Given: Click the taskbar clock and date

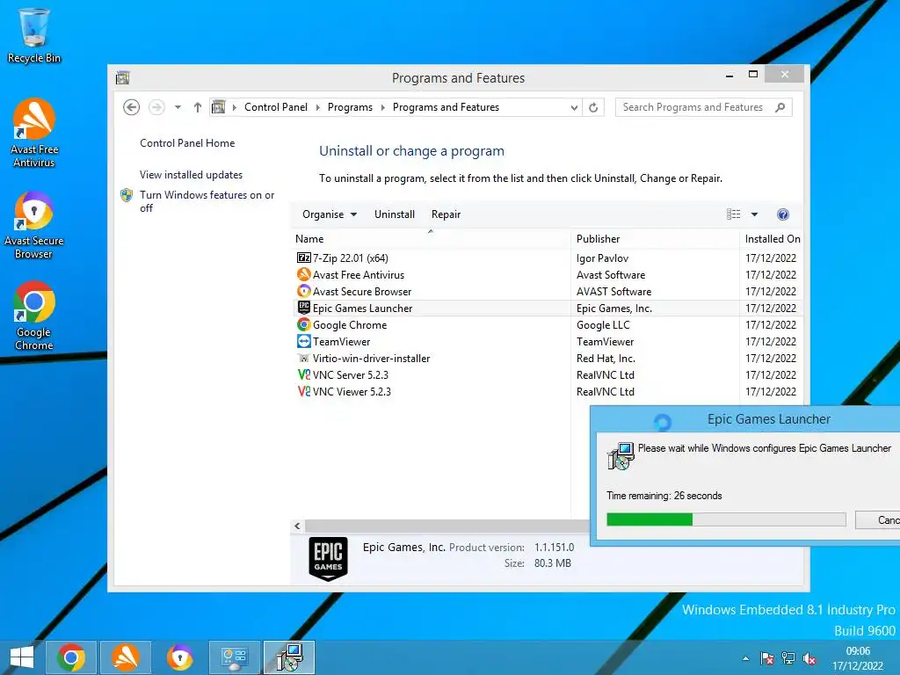Looking at the screenshot, I should point(858,658).
